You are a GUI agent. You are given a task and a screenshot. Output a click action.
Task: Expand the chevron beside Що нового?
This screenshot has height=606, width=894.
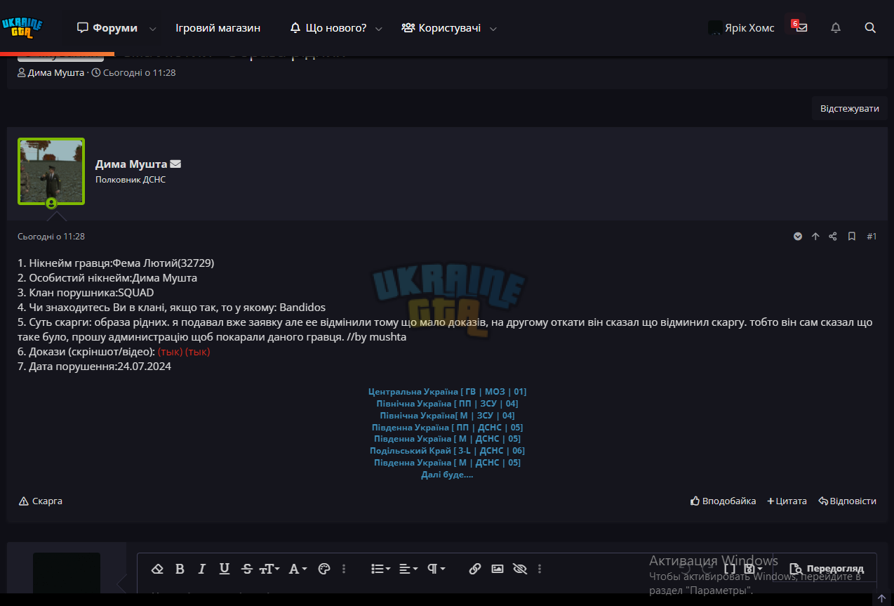(x=379, y=29)
